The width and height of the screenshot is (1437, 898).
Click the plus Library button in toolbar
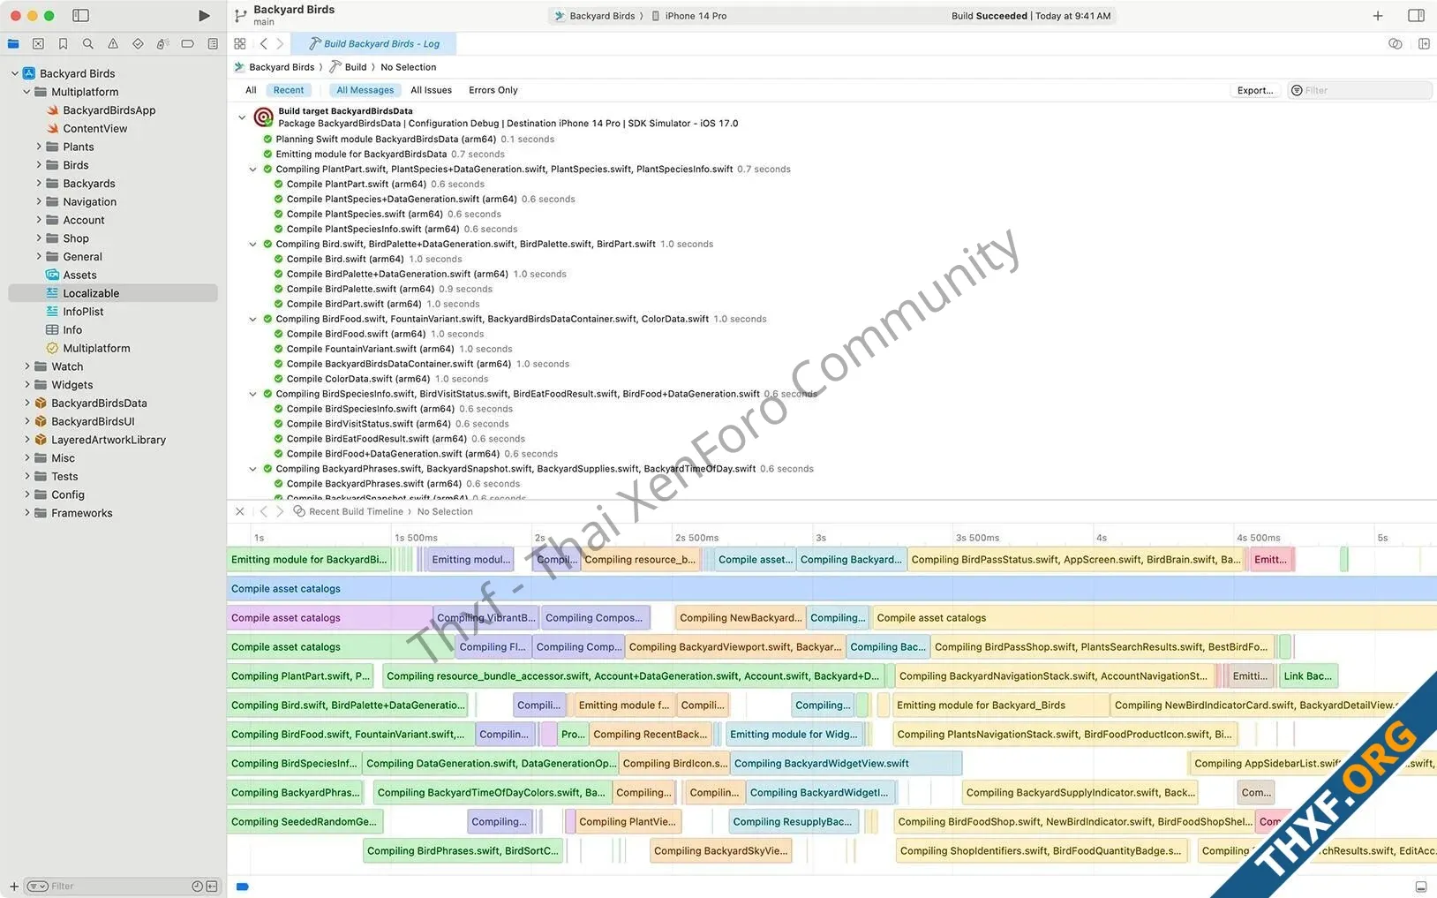tap(1378, 16)
